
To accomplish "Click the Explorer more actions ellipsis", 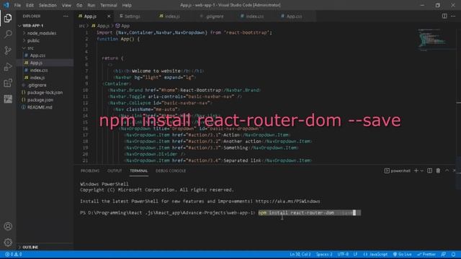I will point(66,16).
